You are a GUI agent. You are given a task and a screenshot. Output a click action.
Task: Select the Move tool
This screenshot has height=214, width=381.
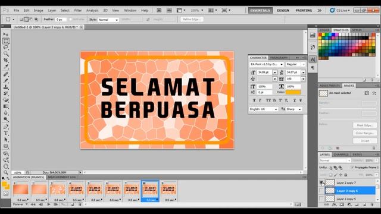point(6,34)
